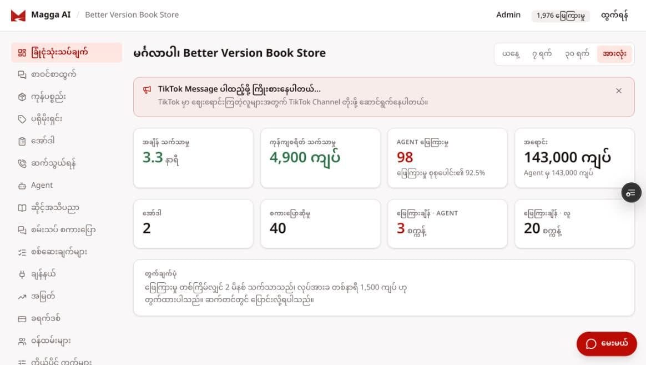
Task: Click the staff people icon in sidebar
Action: pos(22,341)
